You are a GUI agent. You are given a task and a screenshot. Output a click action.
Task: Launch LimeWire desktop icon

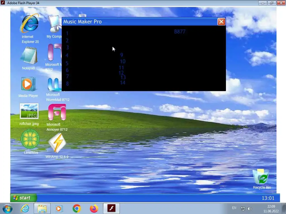click(30, 139)
